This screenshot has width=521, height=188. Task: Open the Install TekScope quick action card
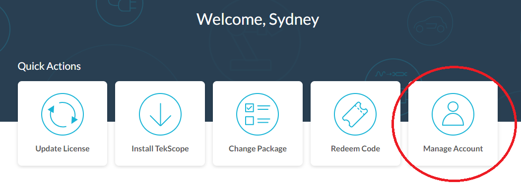pyautogui.click(x=160, y=123)
